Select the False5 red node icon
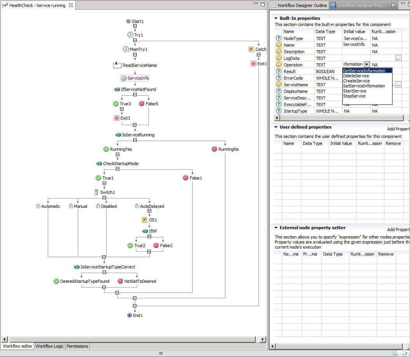 coord(142,104)
